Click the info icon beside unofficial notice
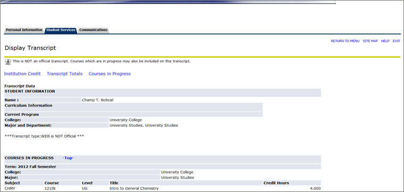 [x=8, y=62]
